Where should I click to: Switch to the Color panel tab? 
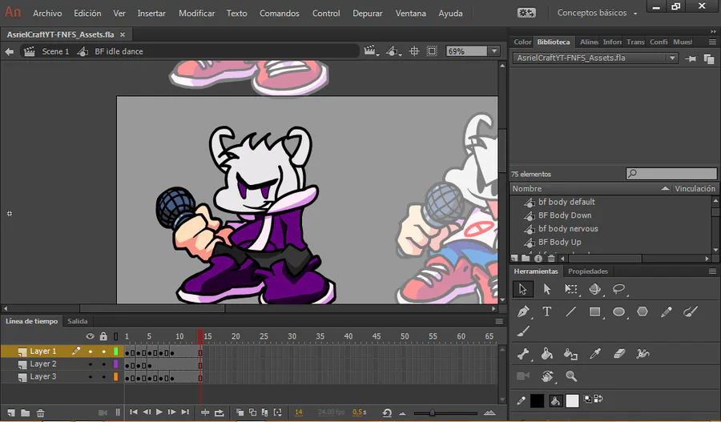click(x=522, y=42)
